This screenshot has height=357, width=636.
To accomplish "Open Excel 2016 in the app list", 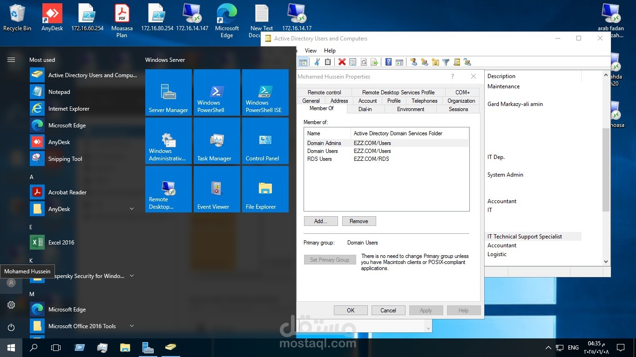I will pos(84,243).
